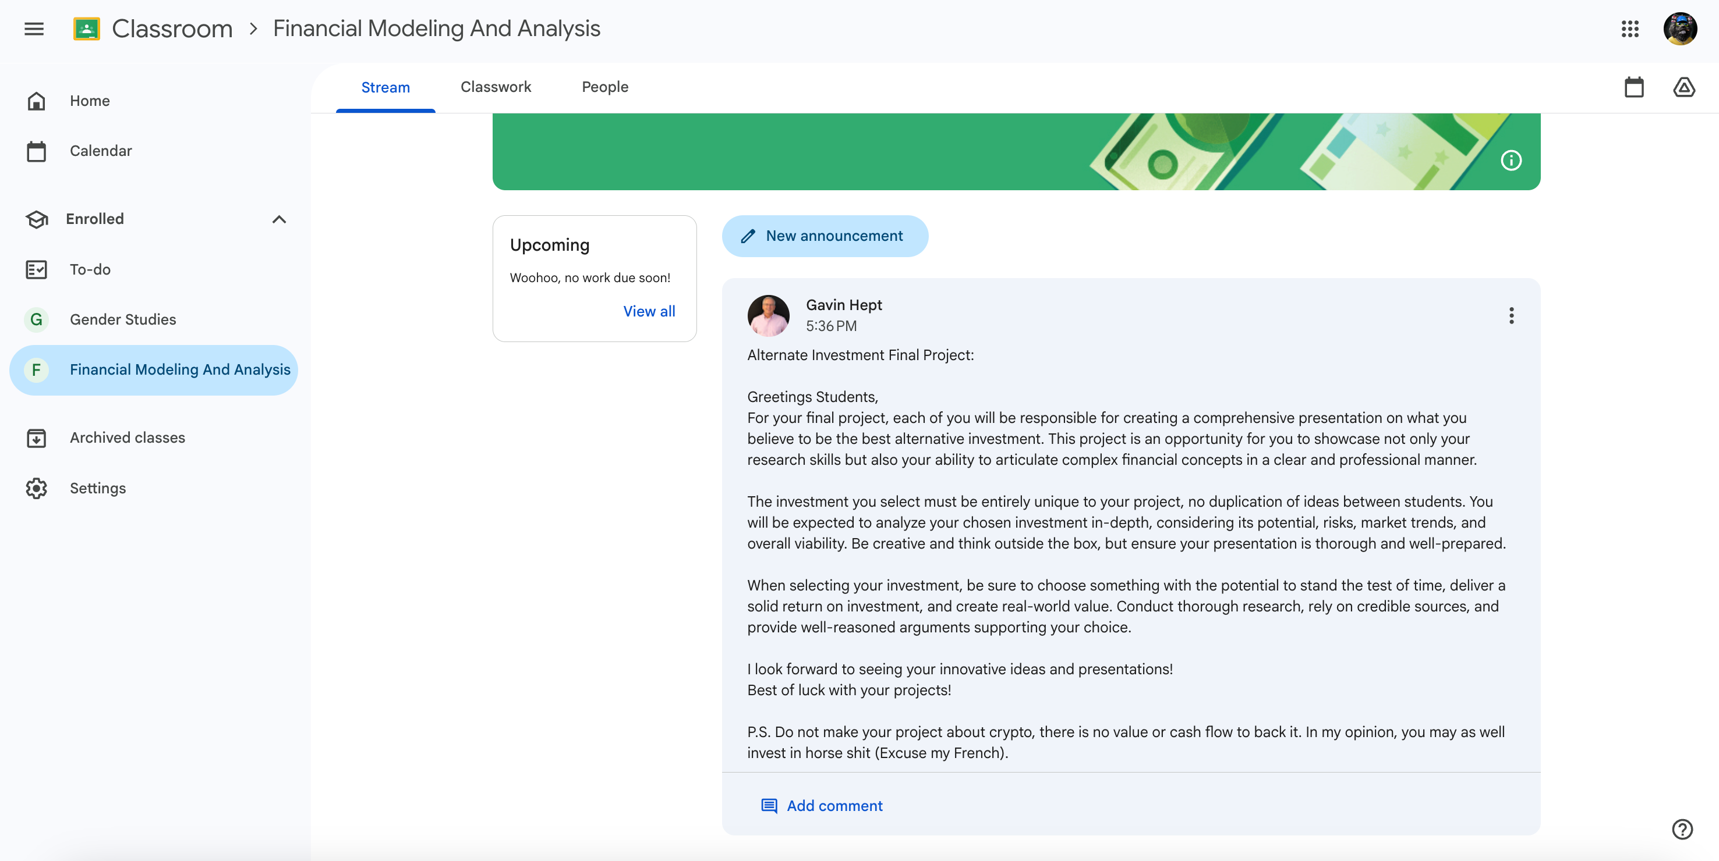This screenshot has width=1719, height=861.
Task: Switch to the Classwork tab
Action: pos(495,87)
